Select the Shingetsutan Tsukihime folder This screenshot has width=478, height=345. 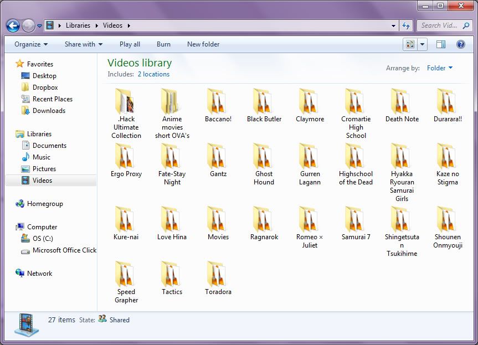point(402,231)
